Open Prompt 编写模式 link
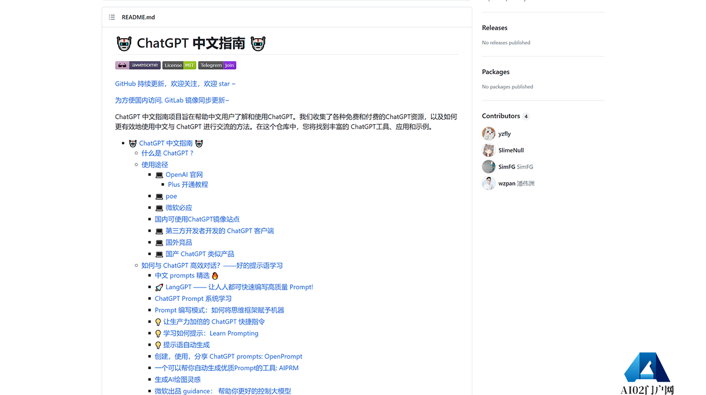The image size is (706, 395). click(219, 310)
